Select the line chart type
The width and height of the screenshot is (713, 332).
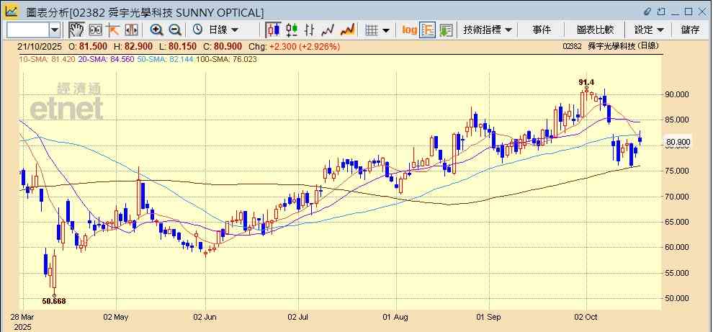click(x=328, y=30)
